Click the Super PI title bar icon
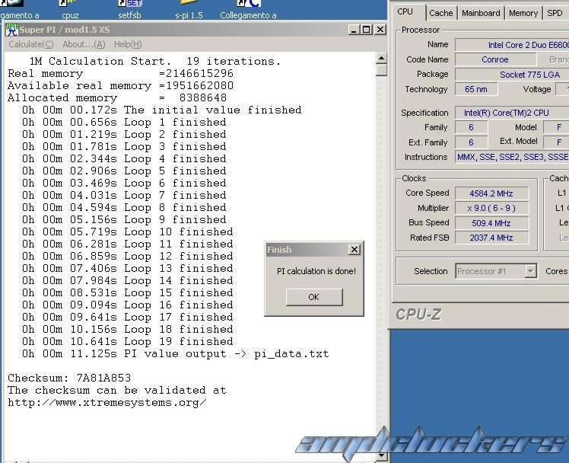This screenshot has width=569, height=463. (x=11, y=30)
